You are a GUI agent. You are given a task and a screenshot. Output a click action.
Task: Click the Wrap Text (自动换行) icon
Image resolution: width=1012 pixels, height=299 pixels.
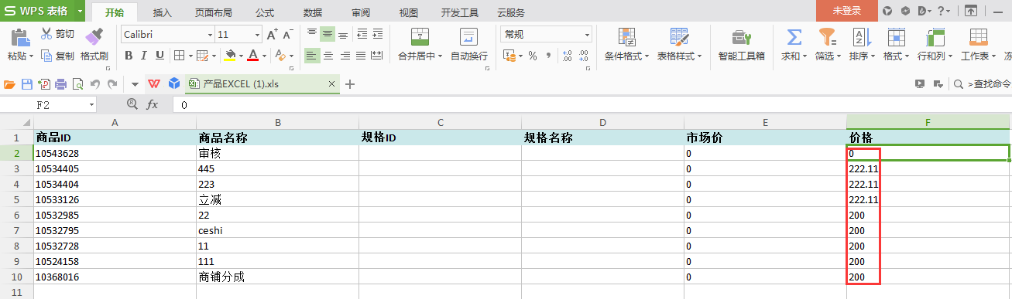(468, 36)
